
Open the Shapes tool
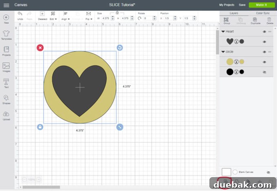click(x=6, y=99)
